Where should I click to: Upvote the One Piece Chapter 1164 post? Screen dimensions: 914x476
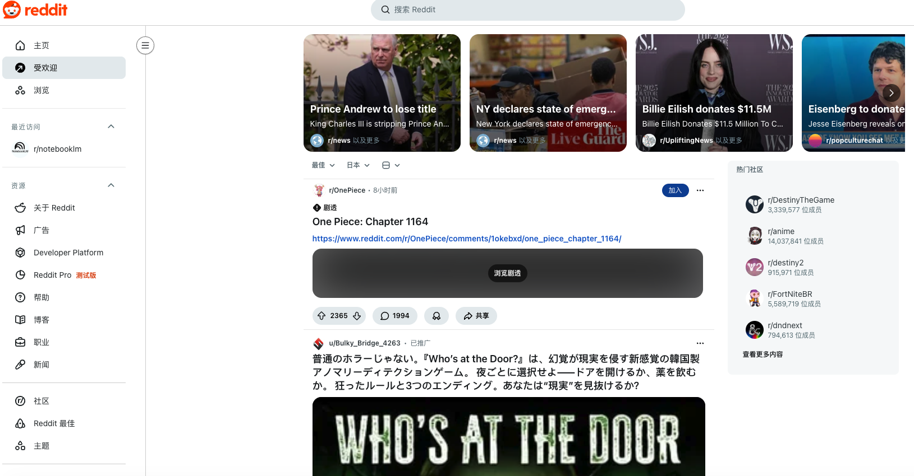[321, 316]
